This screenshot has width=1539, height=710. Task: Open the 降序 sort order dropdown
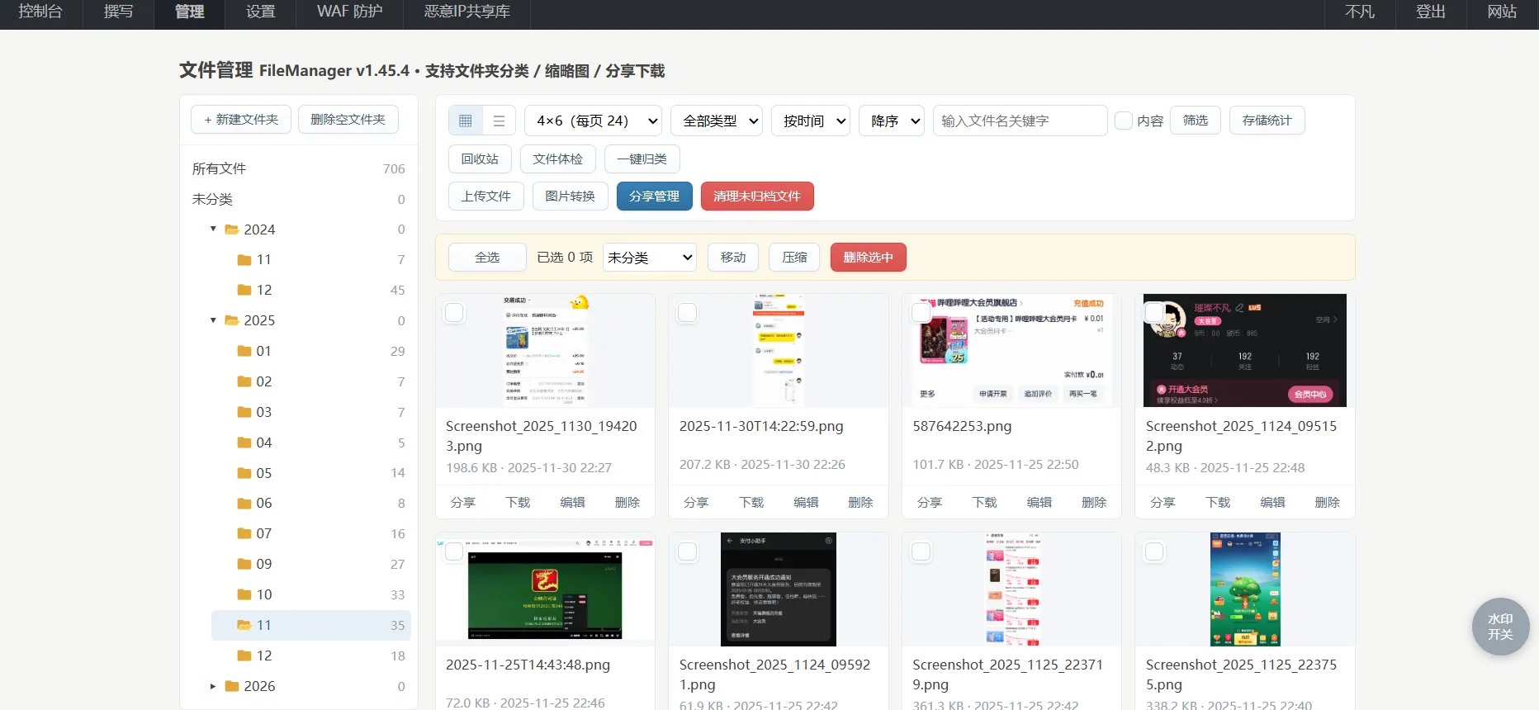[892, 121]
